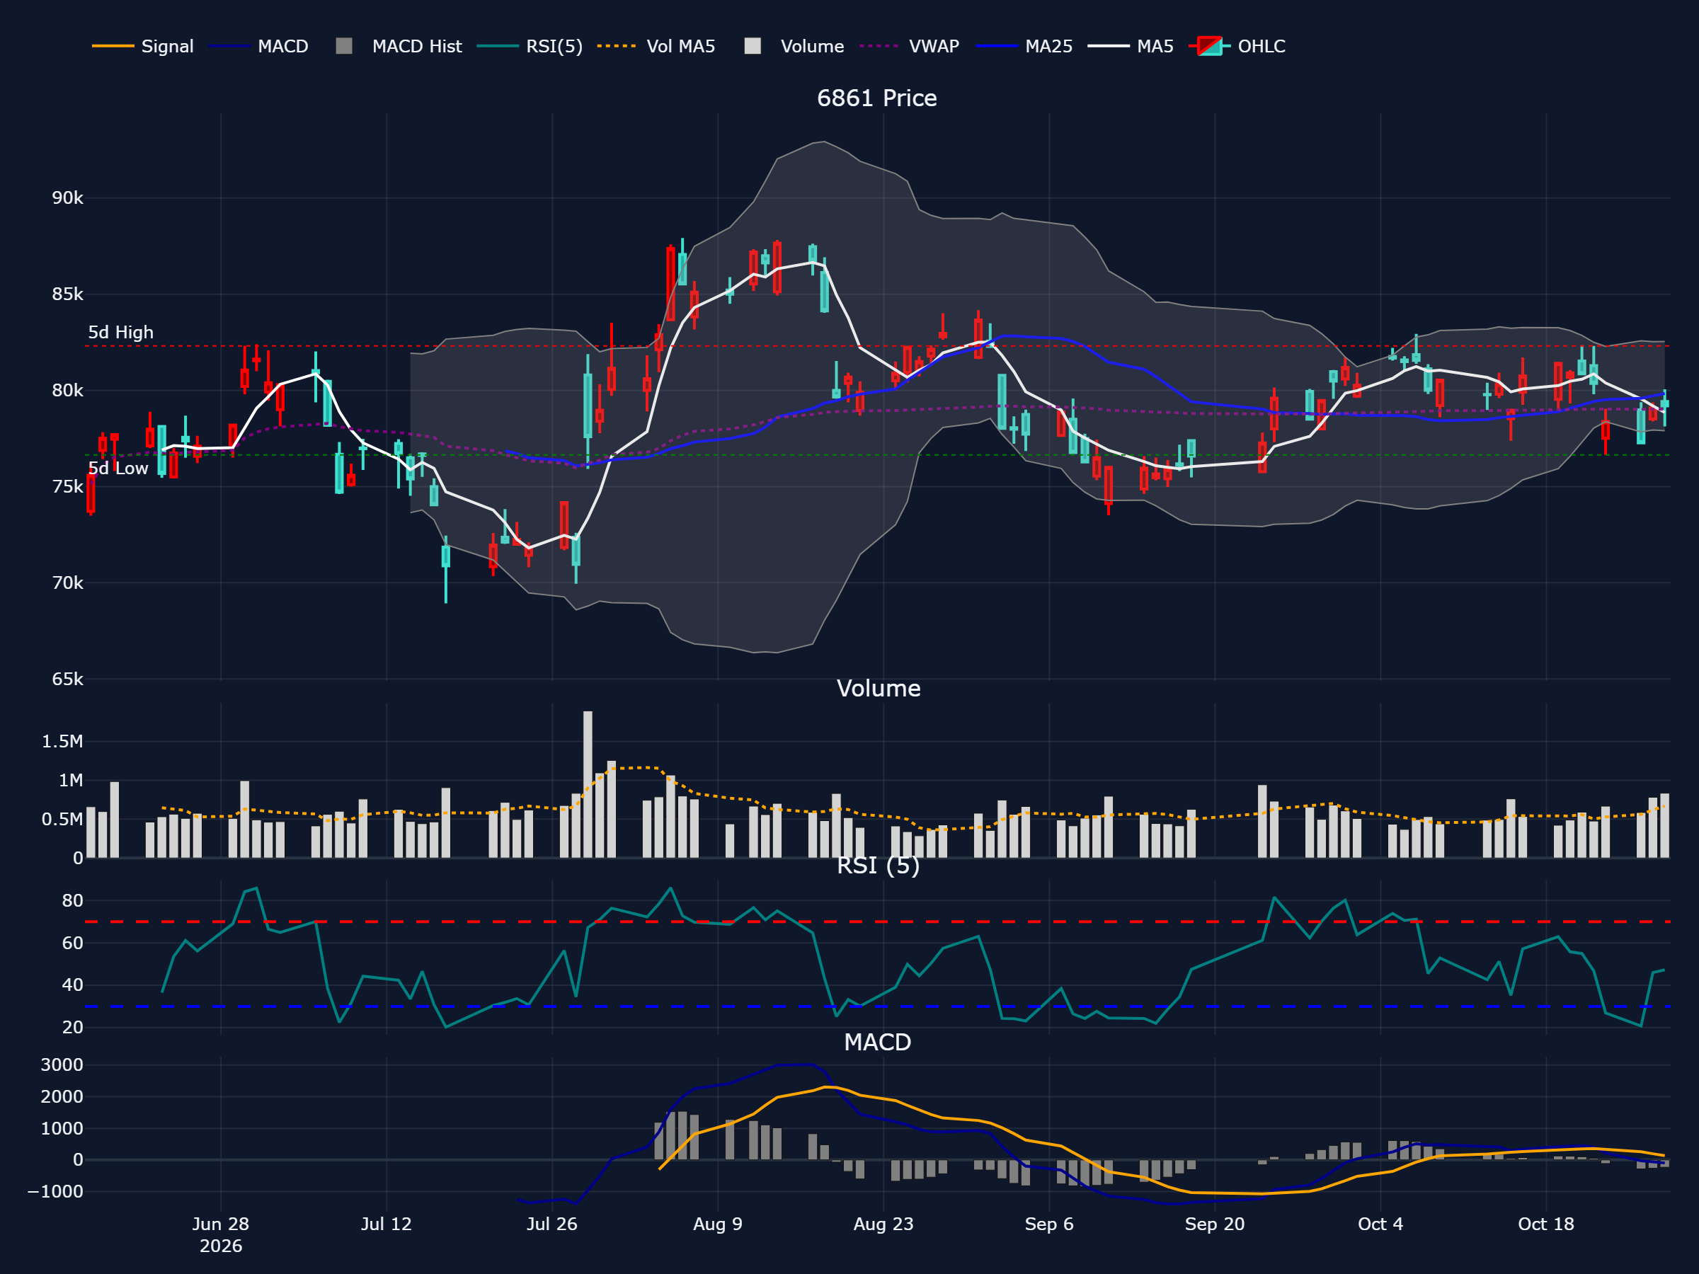Click the 'RSI (5)' subplot title
Screen dimensions: 1699x1274
click(x=878, y=866)
